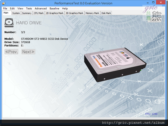Viewport: 168px width, 126px height.
Task: Open the Tests menu
Action: [x=29, y=8]
